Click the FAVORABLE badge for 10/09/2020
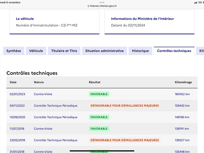This screenshot has width=204, height=153. 99,117
